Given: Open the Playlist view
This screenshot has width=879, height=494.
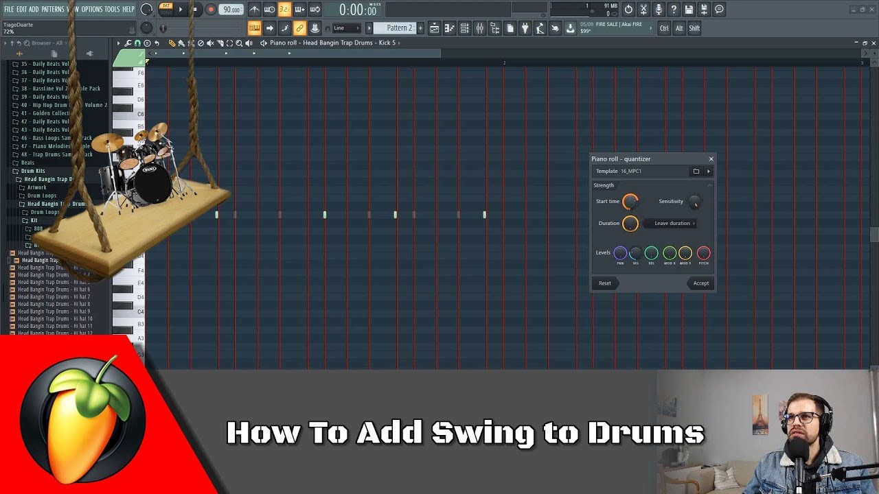Looking at the screenshot, I should (435, 28).
